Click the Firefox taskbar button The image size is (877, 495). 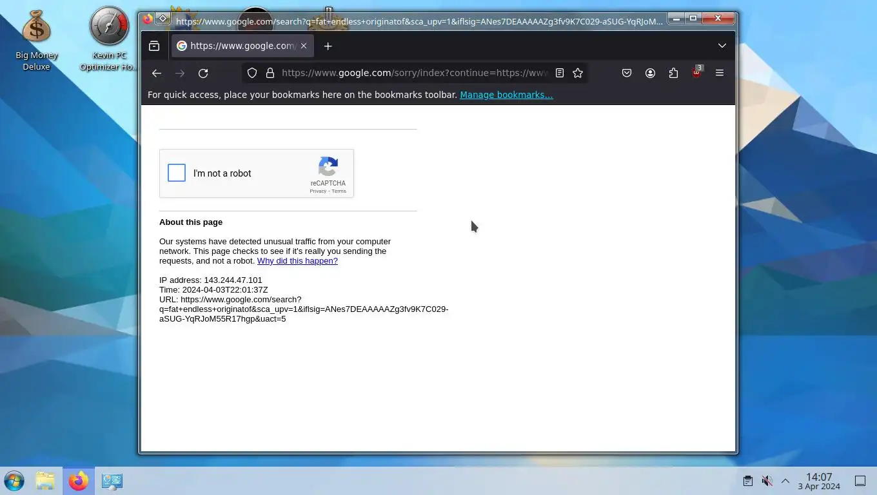tap(79, 481)
